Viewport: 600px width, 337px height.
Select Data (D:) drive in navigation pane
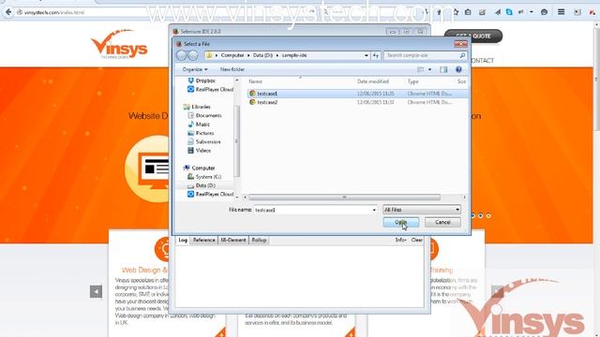(x=205, y=185)
